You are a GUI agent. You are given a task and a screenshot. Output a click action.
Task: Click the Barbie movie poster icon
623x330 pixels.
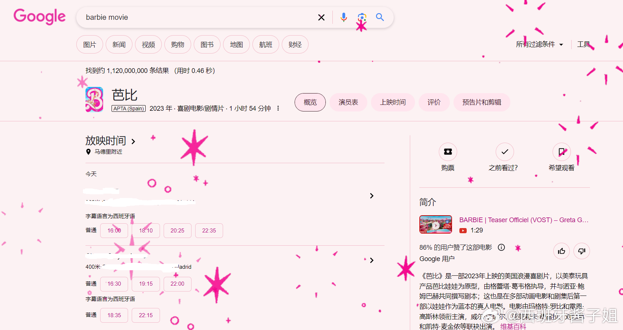[94, 99]
